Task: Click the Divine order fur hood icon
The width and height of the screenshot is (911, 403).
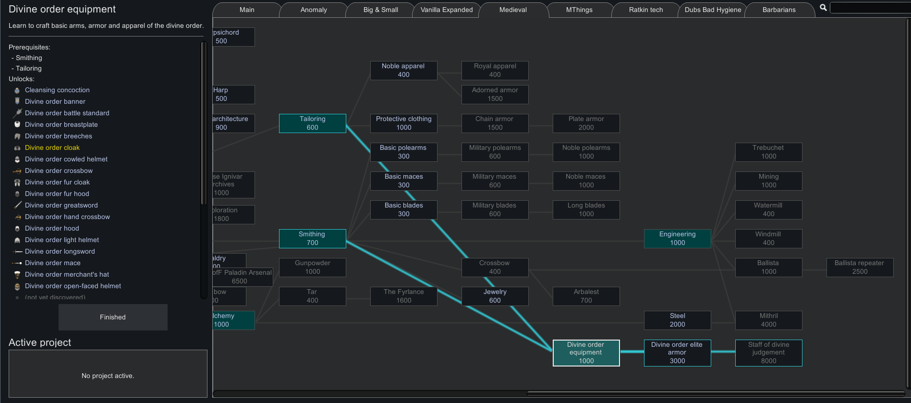Action: pyautogui.click(x=17, y=194)
